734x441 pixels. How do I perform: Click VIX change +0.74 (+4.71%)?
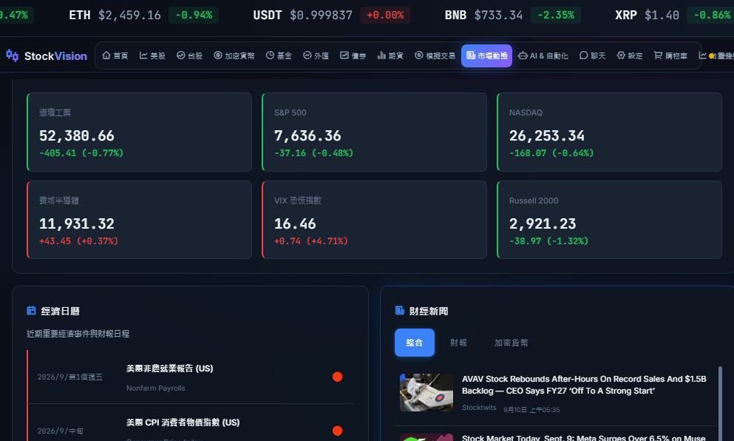click(x=311, y=241)
